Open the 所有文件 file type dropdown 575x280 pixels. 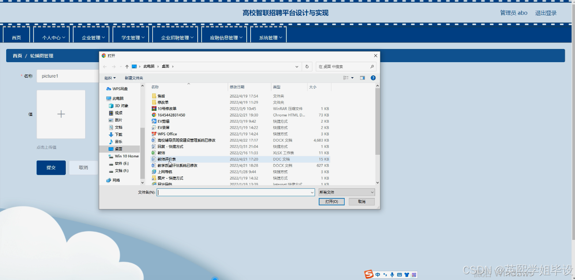pyautogui.click(x=347, y=192)
